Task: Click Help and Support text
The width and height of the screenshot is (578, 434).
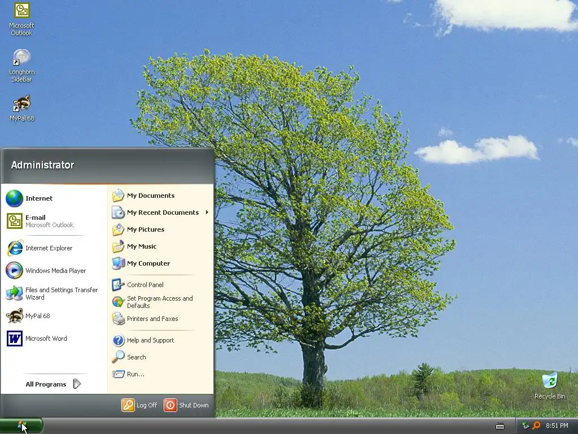Action: (150, 340)
